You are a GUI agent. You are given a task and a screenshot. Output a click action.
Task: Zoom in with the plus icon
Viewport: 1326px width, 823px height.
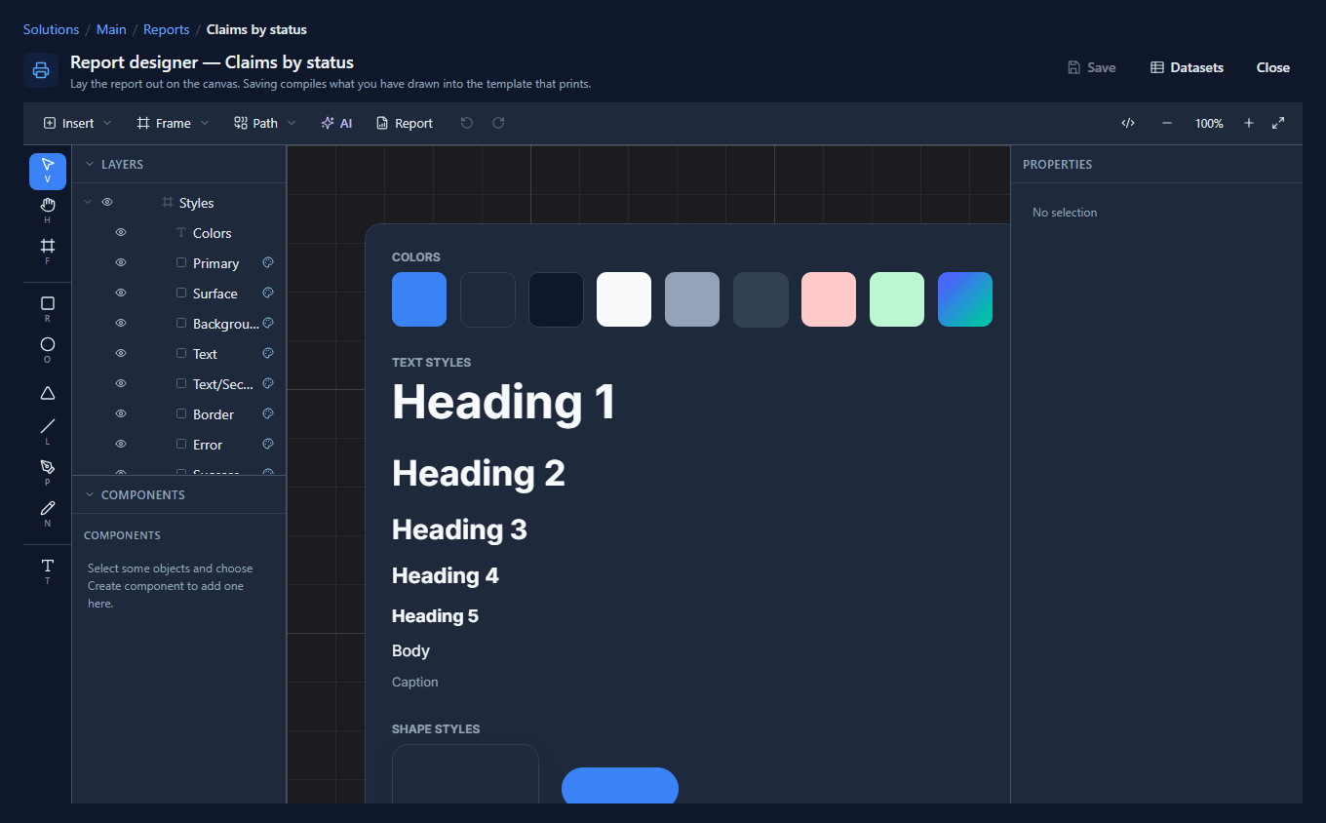tap(1249, 123)
